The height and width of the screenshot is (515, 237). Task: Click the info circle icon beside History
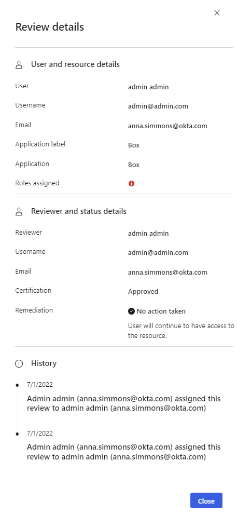click(x=19, y=363)
